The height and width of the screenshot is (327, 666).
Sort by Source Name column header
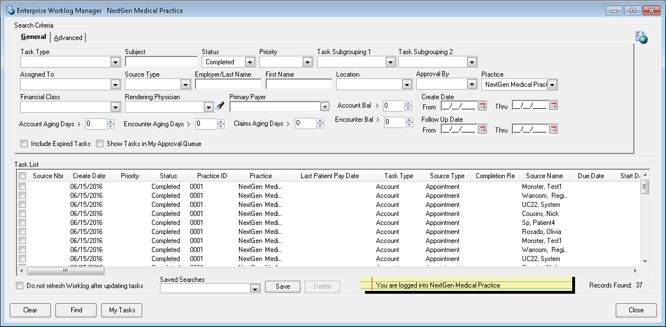point(543,175)
